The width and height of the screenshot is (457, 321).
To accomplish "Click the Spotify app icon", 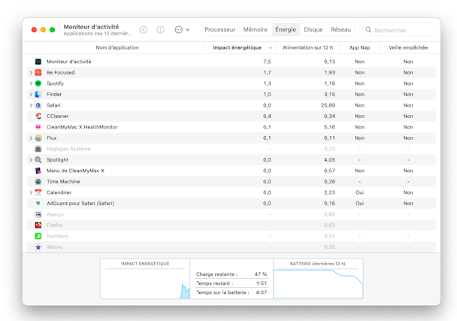I will (x=38, y=83).
